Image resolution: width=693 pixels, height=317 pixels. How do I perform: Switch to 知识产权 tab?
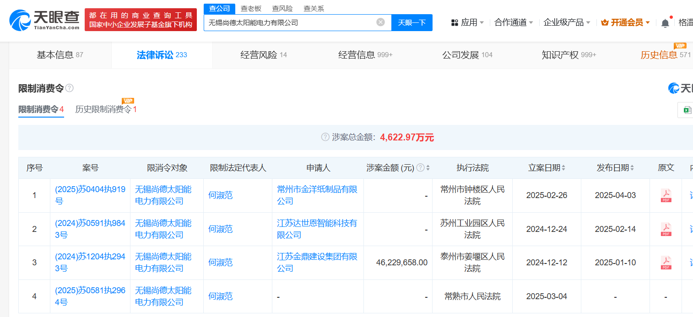[569, 55]
